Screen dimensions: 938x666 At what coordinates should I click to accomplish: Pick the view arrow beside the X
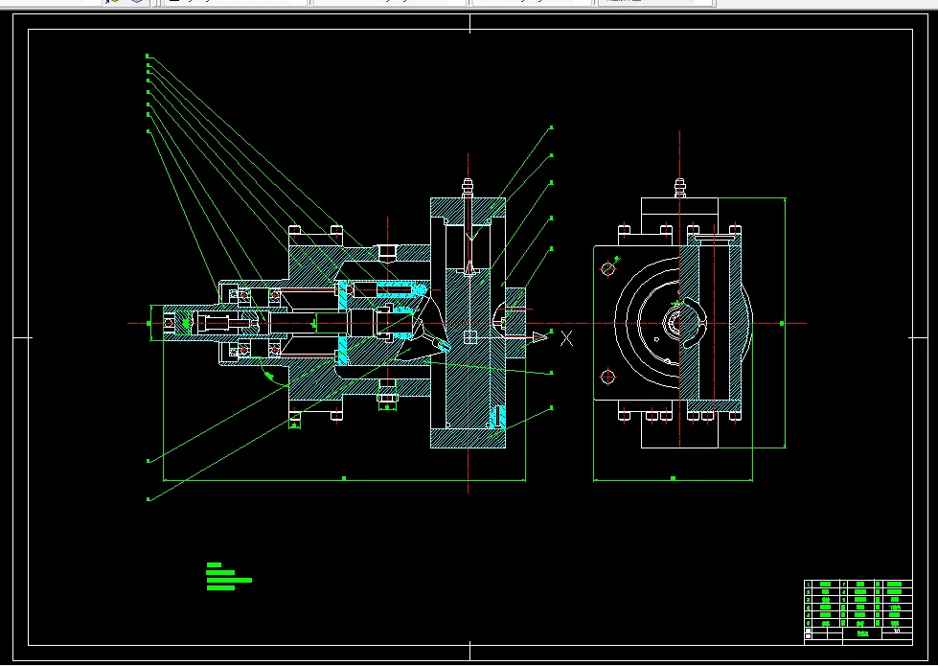point(540,337)
